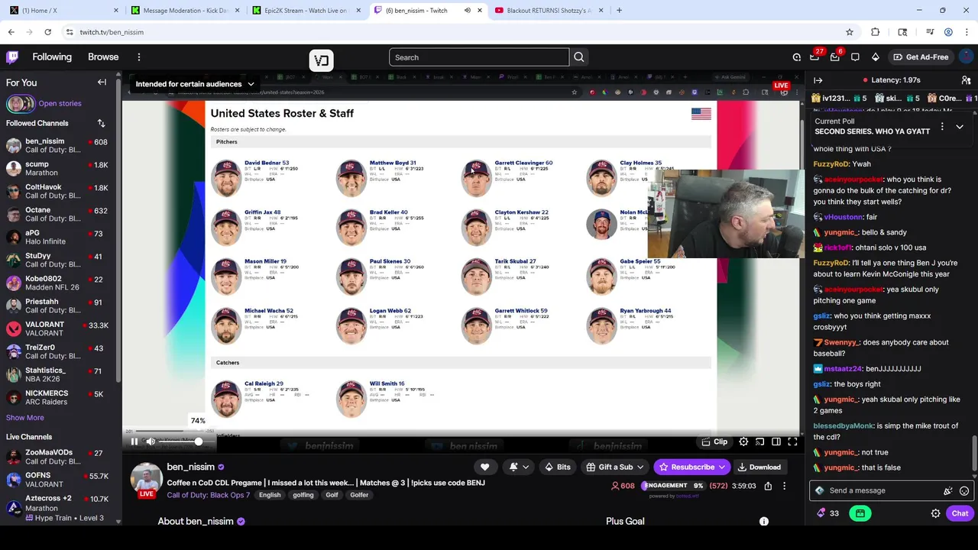Click Get Ad-Free button

(920, 57)
